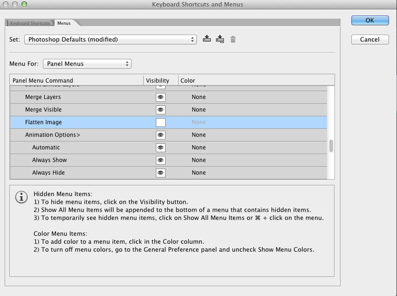
Task: Show the Flatten Image menu item
Action: pos(160,122)
